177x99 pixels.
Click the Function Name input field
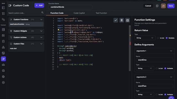coord(70,7)
